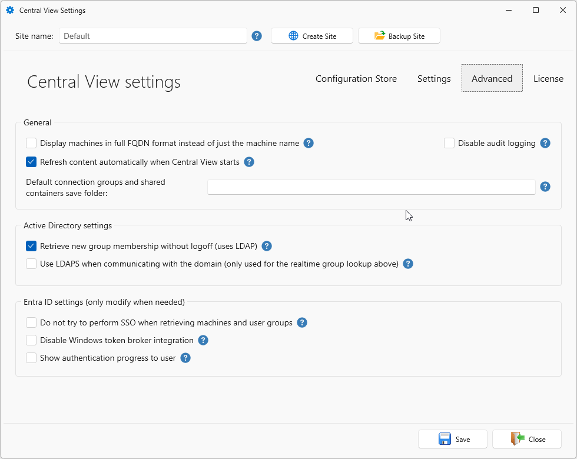
Task: Click the default save folder text field
Action: coord(372,187)
